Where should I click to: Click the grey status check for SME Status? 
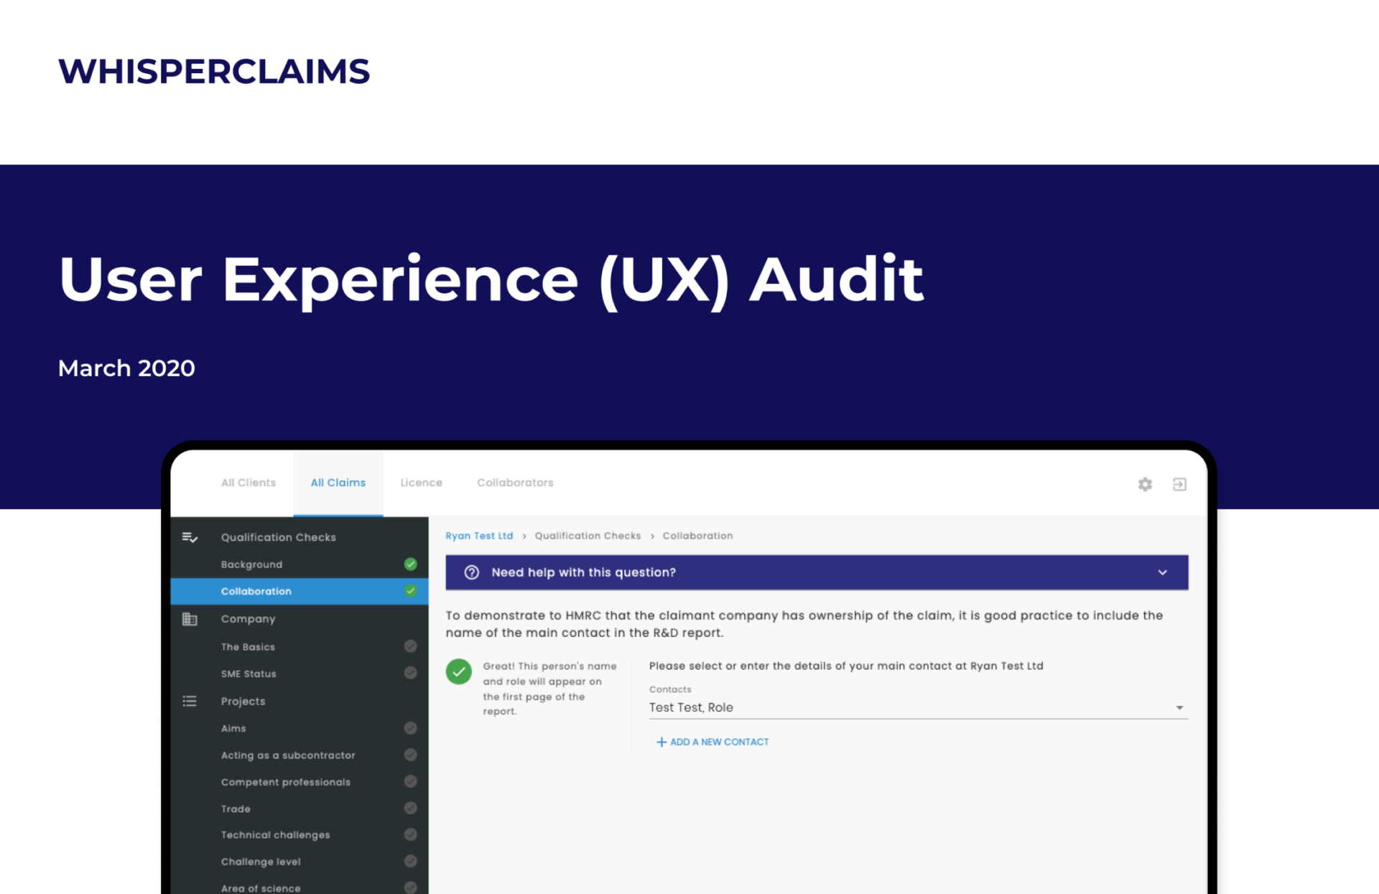410,673
